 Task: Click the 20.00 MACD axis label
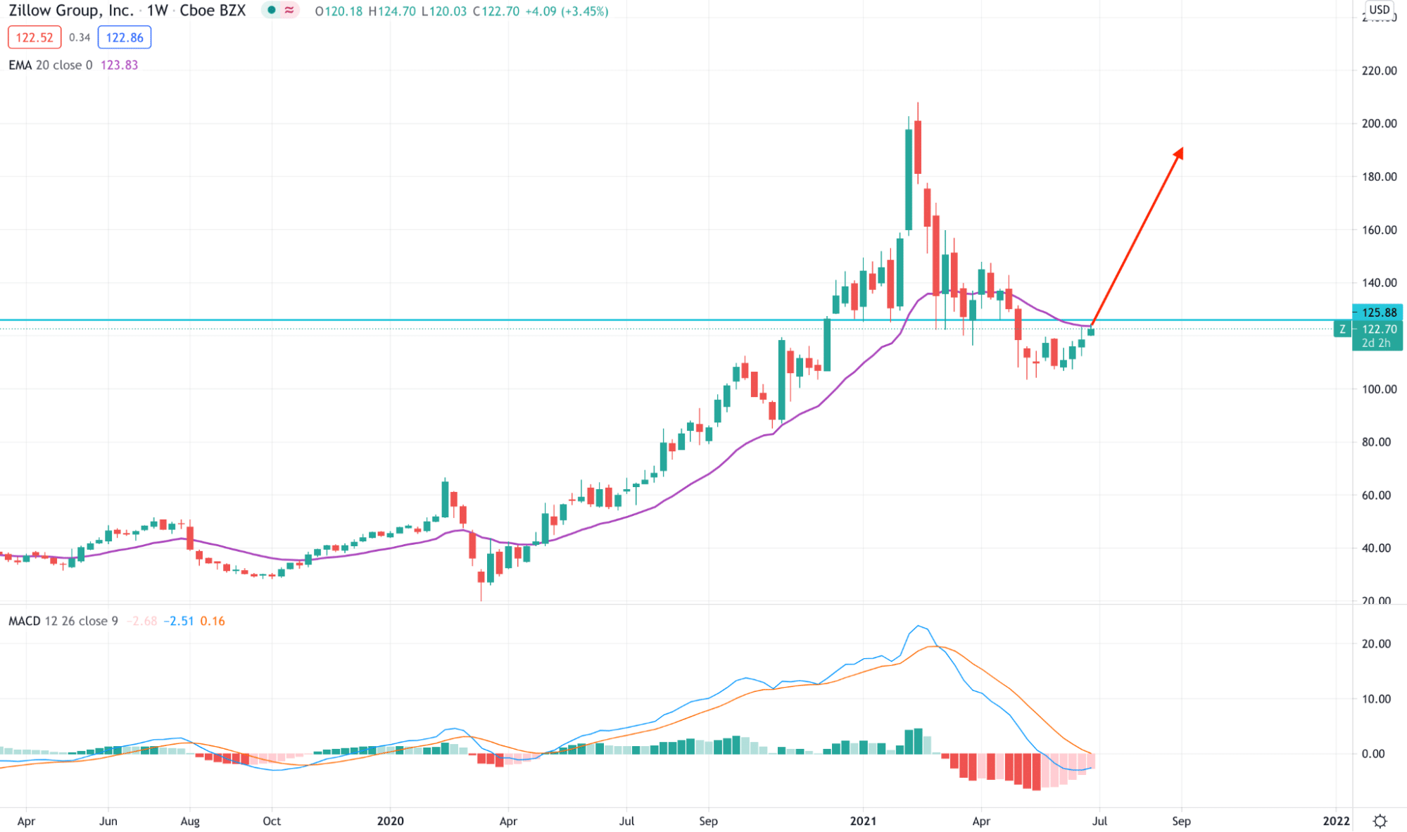point(1376,643)
